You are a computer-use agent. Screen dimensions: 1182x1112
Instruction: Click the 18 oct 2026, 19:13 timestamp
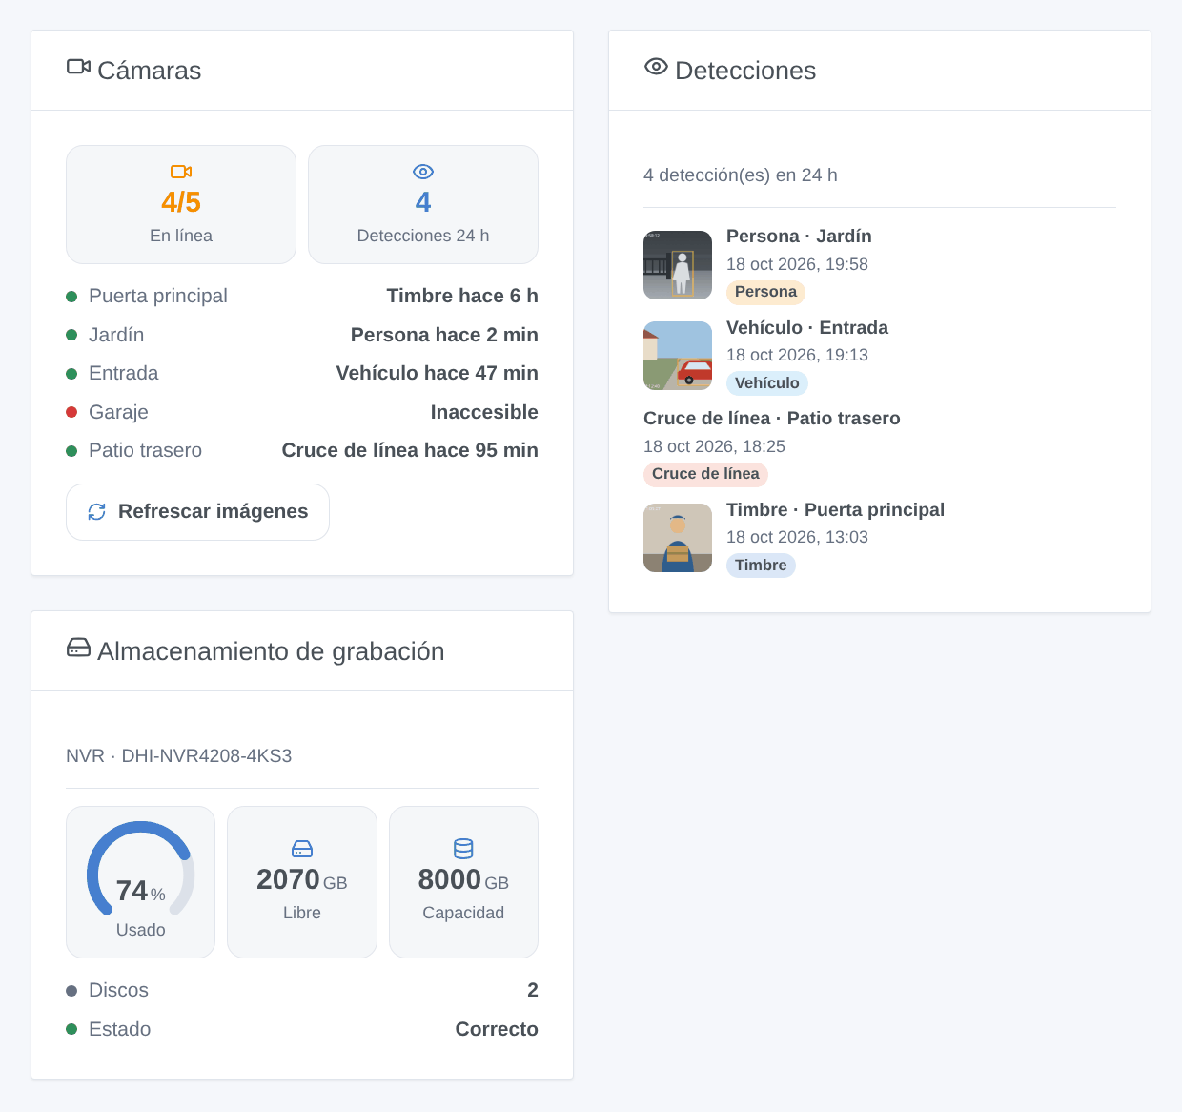797,355
